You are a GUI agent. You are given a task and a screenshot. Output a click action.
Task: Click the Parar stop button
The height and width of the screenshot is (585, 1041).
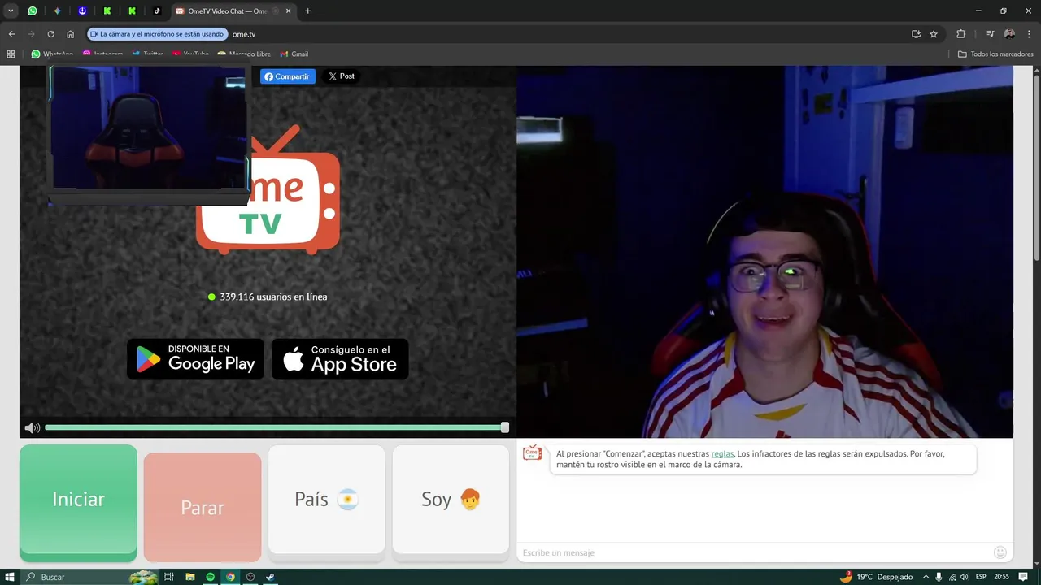(203, 508)
